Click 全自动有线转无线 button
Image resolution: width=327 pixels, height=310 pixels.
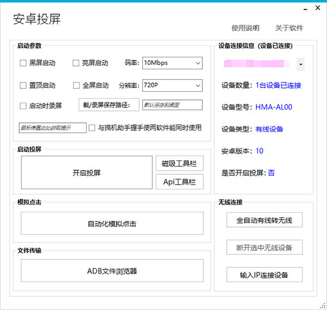pos(264,220)
